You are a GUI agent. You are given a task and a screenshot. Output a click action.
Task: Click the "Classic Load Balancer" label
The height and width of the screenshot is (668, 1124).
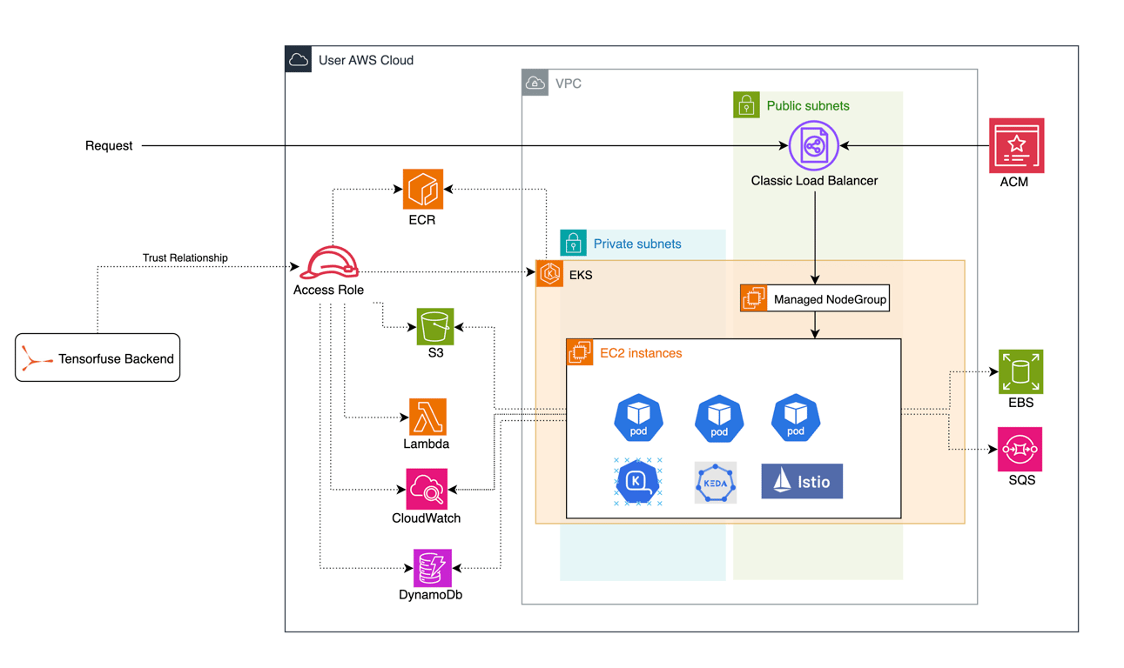(x=815, y=181)
